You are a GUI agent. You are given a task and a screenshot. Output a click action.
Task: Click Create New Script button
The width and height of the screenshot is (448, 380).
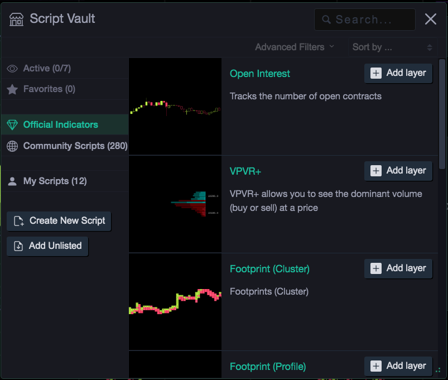59,221
